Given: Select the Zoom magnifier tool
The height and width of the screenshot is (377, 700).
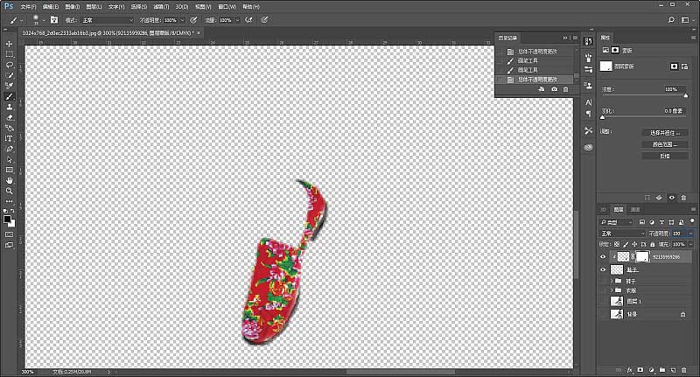Looking at the screenshot, I should 10,190.
